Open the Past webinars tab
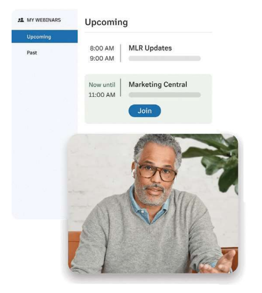 (x=32, y=53)
